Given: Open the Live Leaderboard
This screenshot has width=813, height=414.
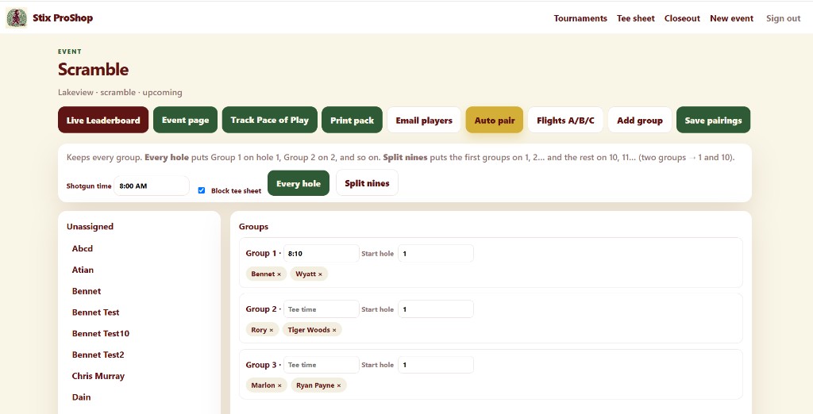Looking at the screenshot, I should (x=103, y=121).
